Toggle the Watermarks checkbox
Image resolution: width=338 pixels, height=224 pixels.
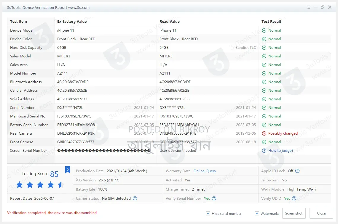(x=257, y=213)
